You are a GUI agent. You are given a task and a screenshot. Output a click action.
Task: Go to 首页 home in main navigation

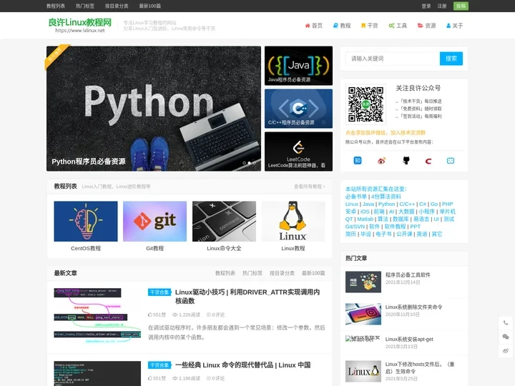314,26
